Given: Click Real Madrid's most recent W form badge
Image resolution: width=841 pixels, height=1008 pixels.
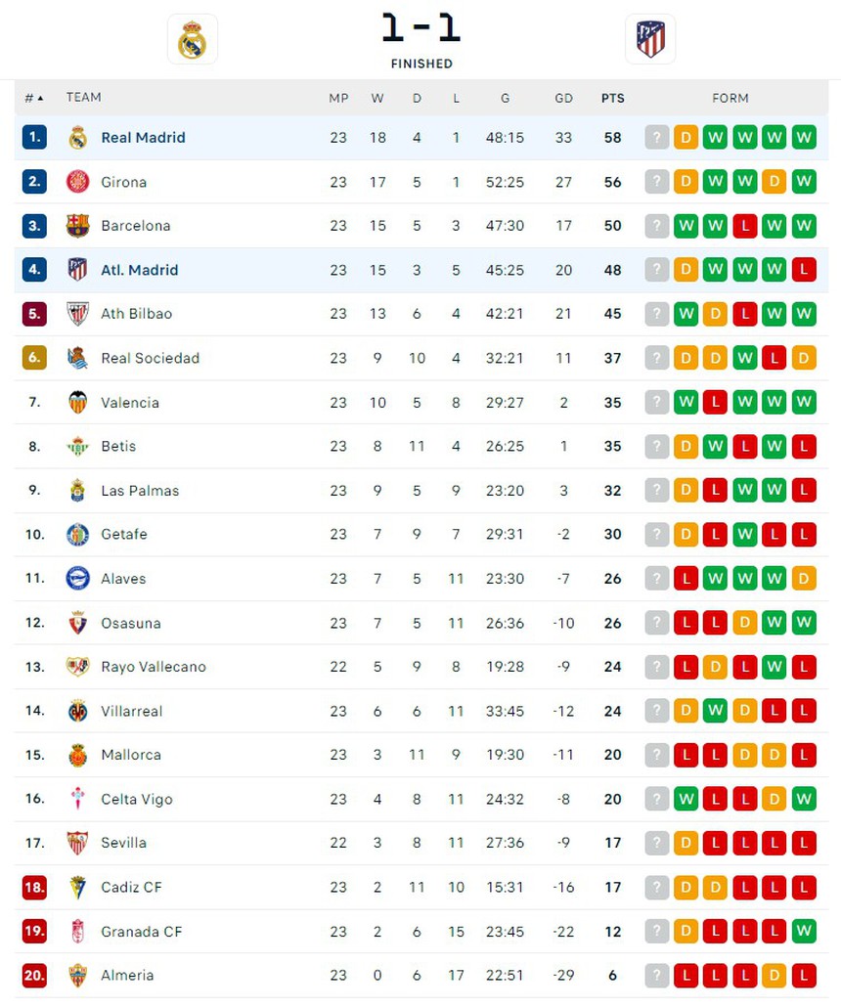Looking at the screenshot, I should coord(804,138).
